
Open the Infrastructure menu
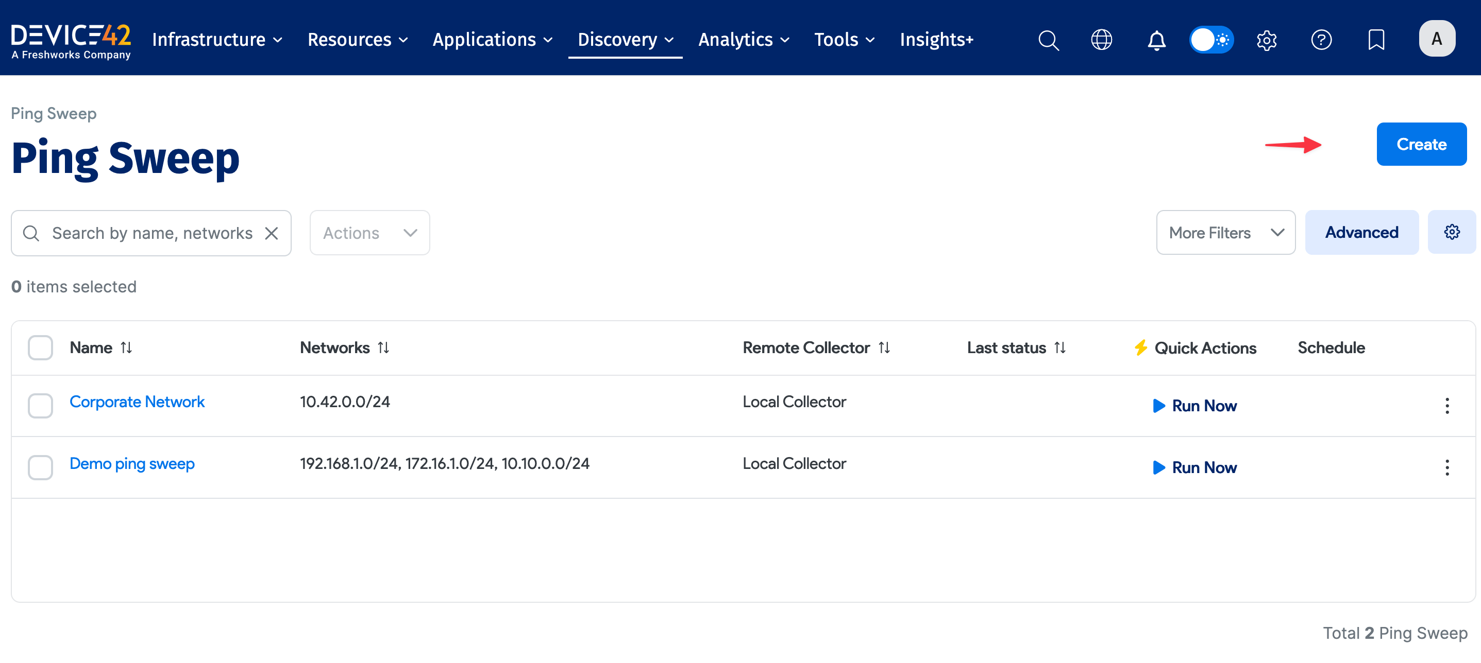point(217,40)
